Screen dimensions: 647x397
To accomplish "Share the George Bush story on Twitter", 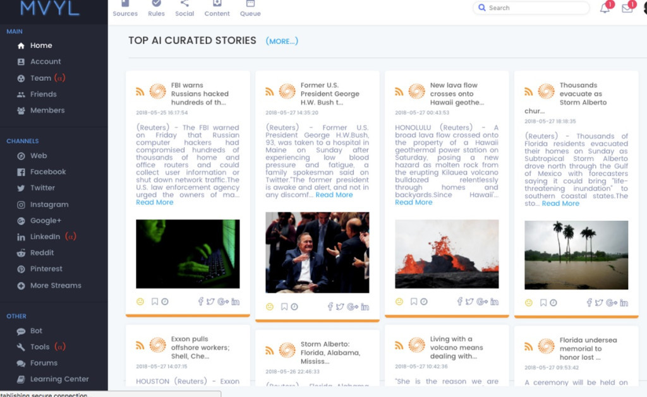I will pyautogui.click(x=340, y=307).
